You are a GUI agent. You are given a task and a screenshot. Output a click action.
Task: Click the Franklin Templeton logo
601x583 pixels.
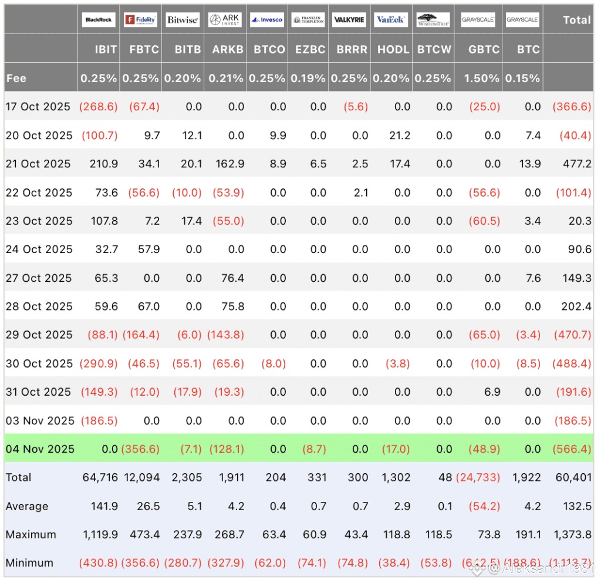click(308, 20)
